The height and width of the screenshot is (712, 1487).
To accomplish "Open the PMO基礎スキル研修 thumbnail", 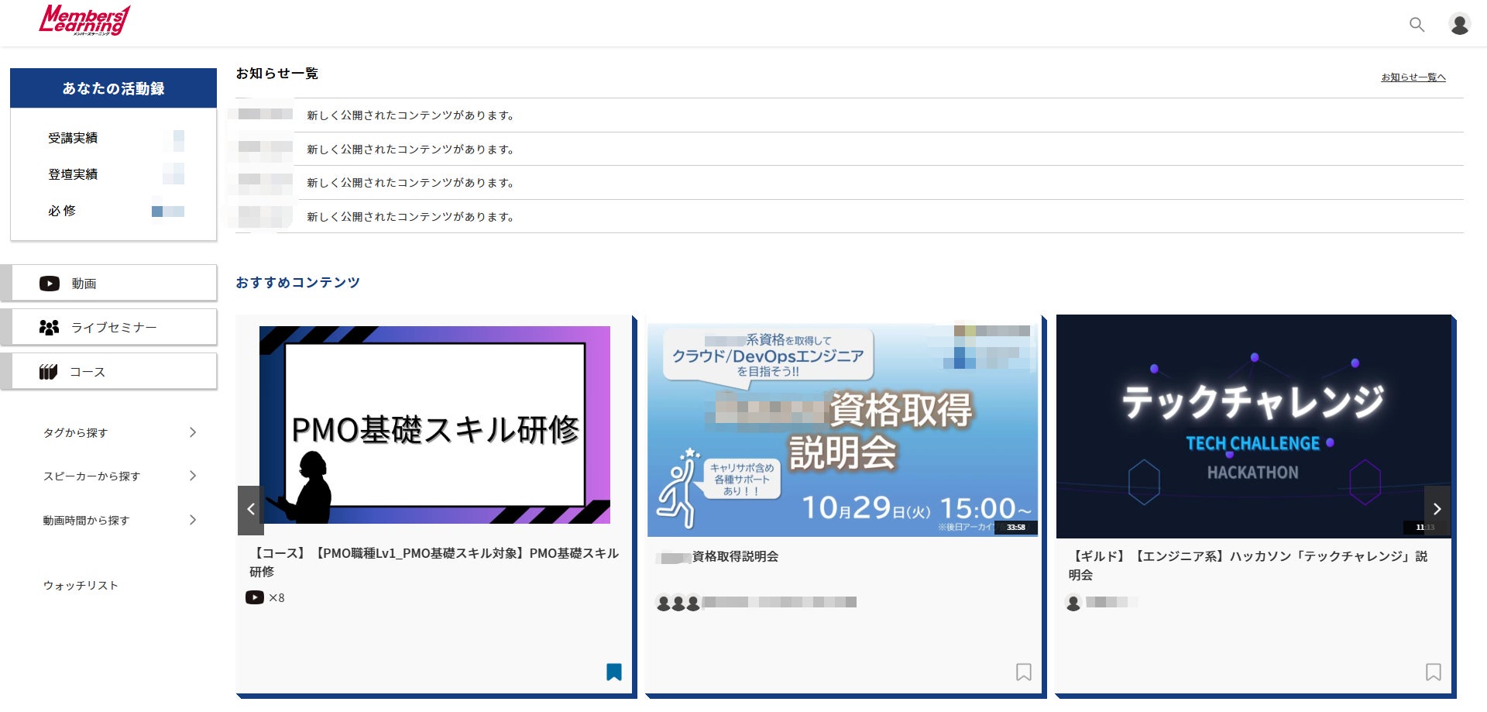I will [434, 425].
